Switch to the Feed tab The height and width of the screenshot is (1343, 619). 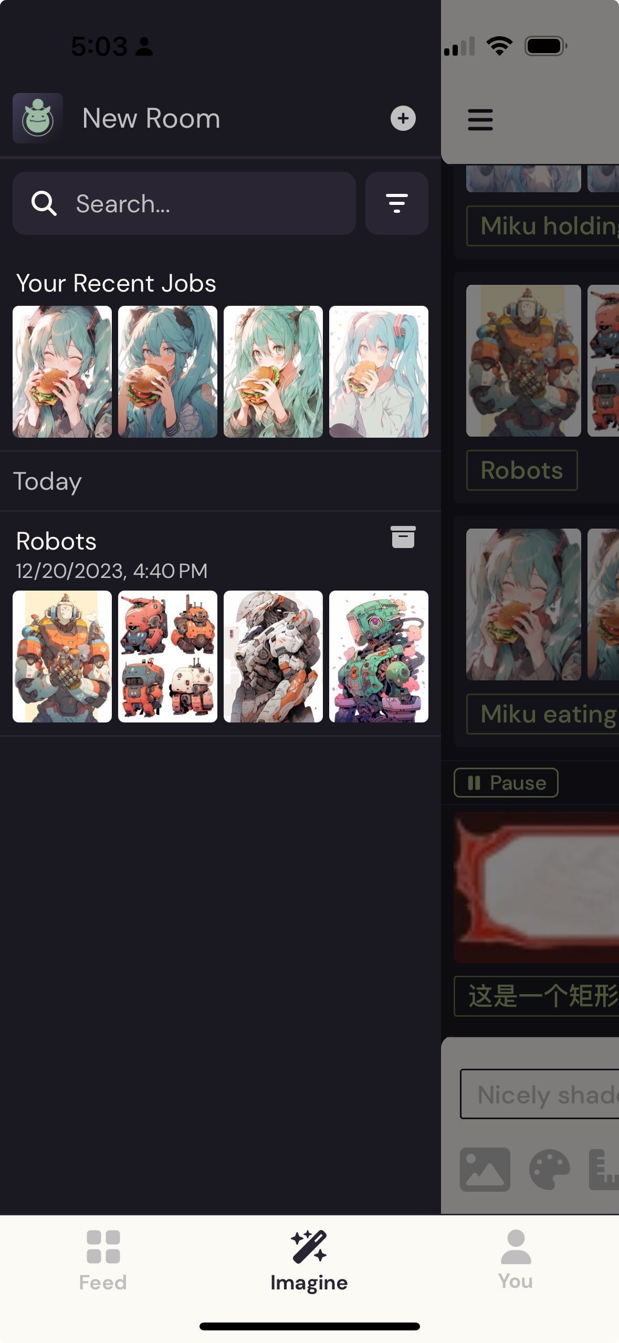(103, 1260)
